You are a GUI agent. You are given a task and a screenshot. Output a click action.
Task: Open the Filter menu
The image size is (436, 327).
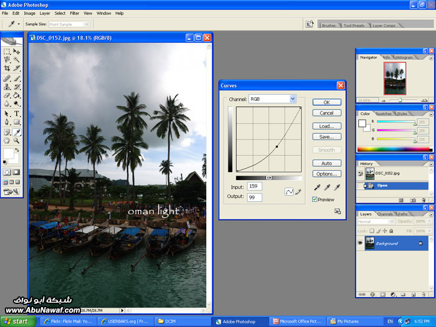pos(75,13)
